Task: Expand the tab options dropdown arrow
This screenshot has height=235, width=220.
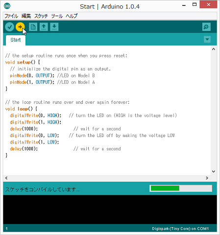Action: click(207, 39)
